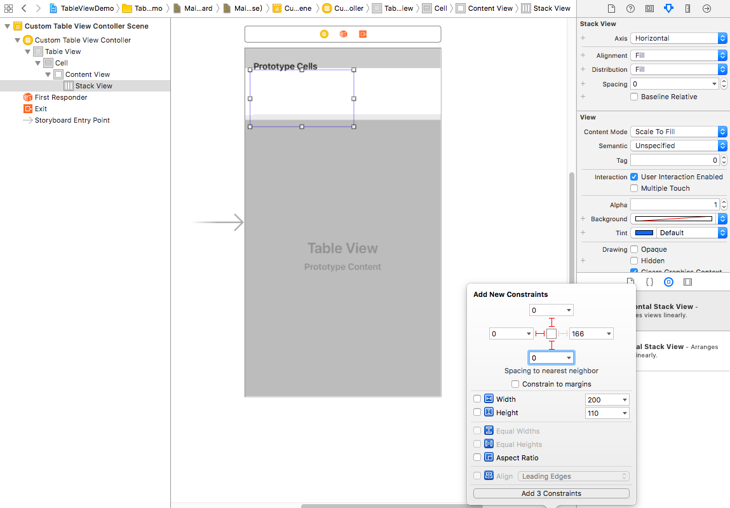
Task: Switch to the Identity inspector
Action: tap(649, 9)
